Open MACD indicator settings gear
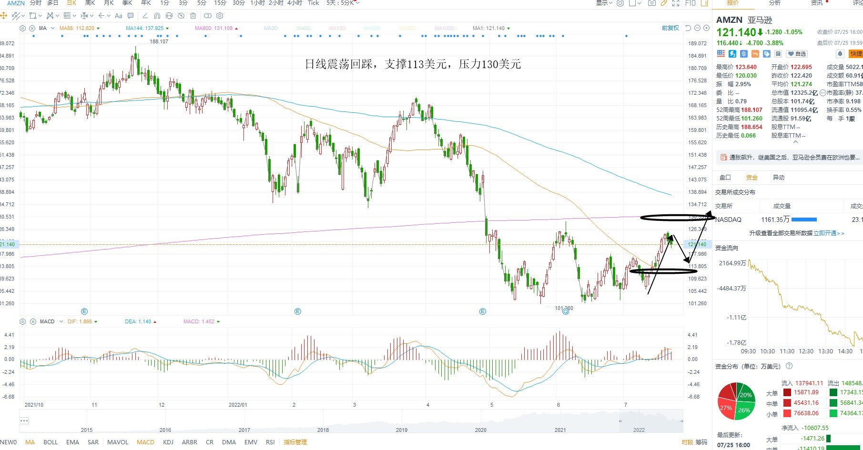 (22, 321)
